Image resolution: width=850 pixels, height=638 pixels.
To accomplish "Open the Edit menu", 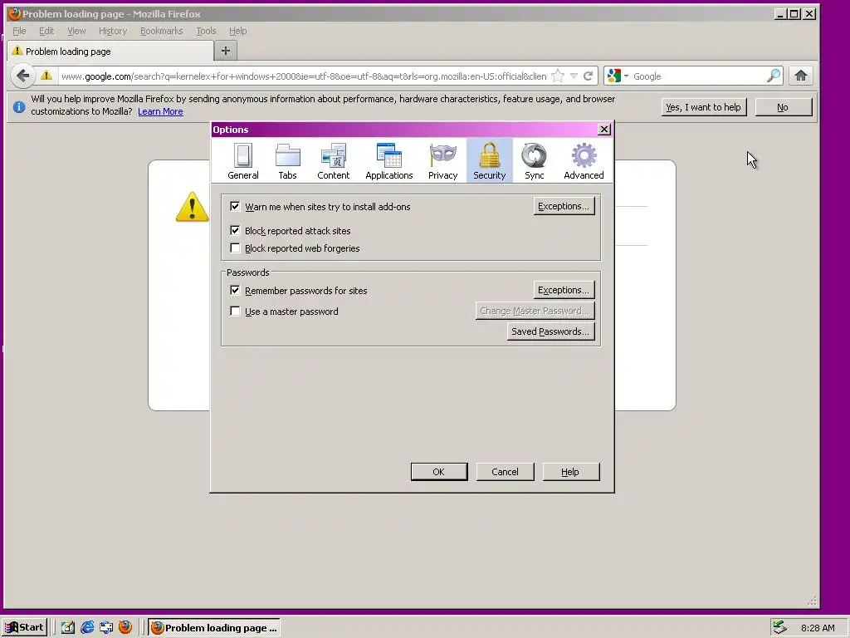I will point(46,31).
